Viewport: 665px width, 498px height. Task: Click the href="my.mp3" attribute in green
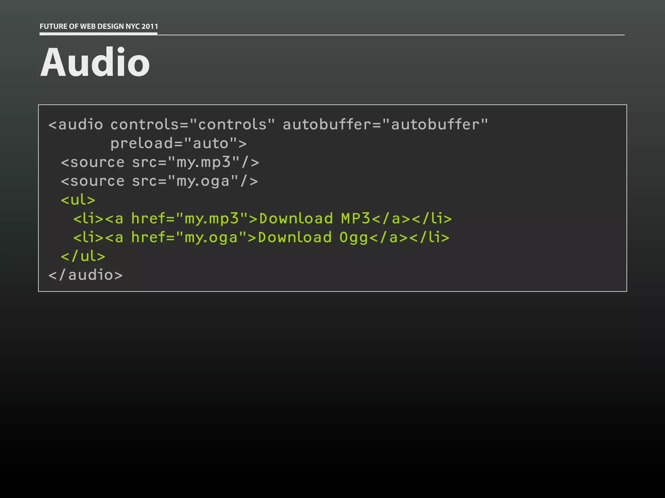click(190, 219)
